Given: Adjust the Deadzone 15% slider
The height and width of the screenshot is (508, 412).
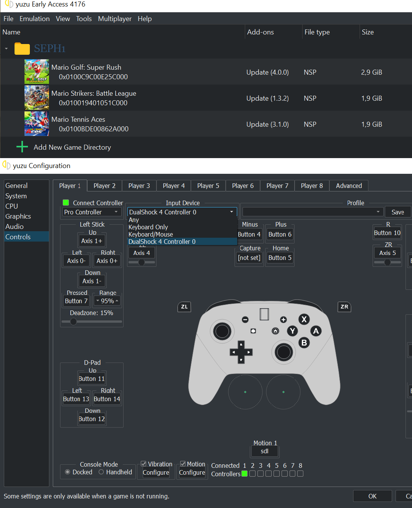Looking at the screenshot, I should point(92,322).
